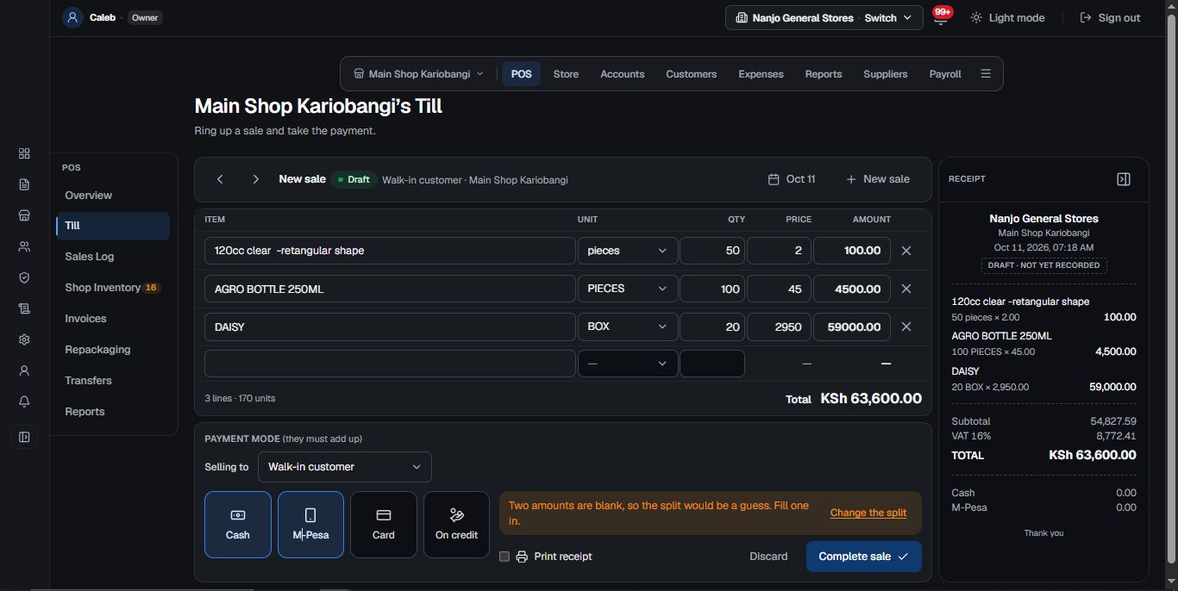
Task: Toggle M-Pesa payment mode
Action: point(310,525)
